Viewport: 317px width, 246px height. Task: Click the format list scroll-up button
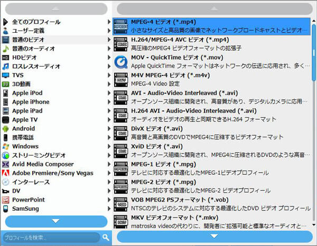tap(215, 8)
